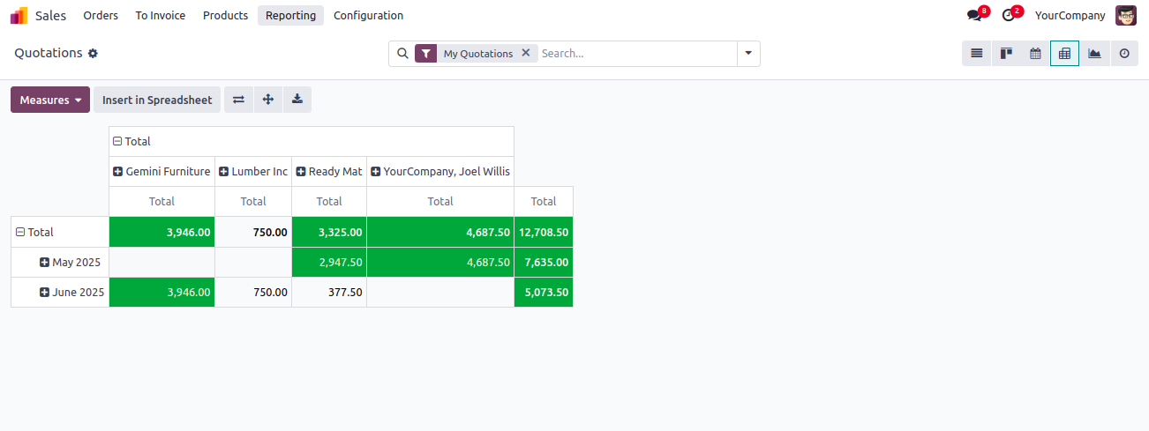Click the flip axis icon
The image size is (1149, 431).
pos(238,100)
